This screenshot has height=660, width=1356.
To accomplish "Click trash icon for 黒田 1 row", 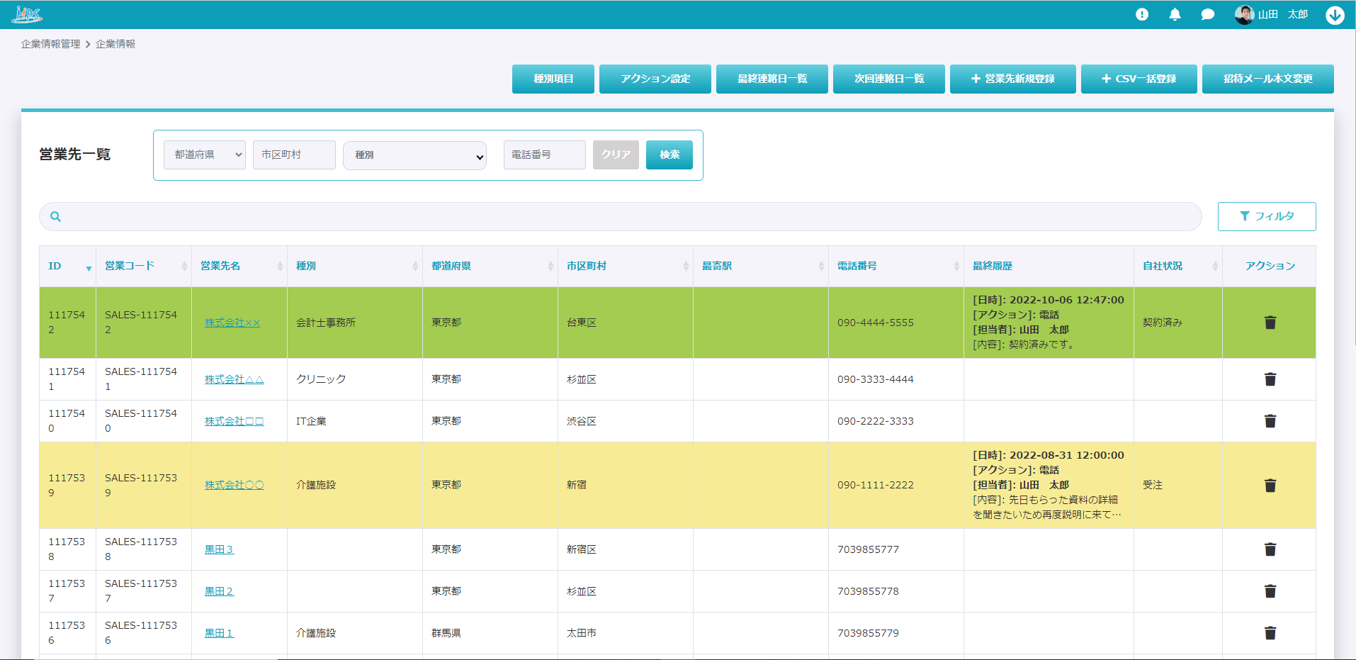I will click(1270, 633).
